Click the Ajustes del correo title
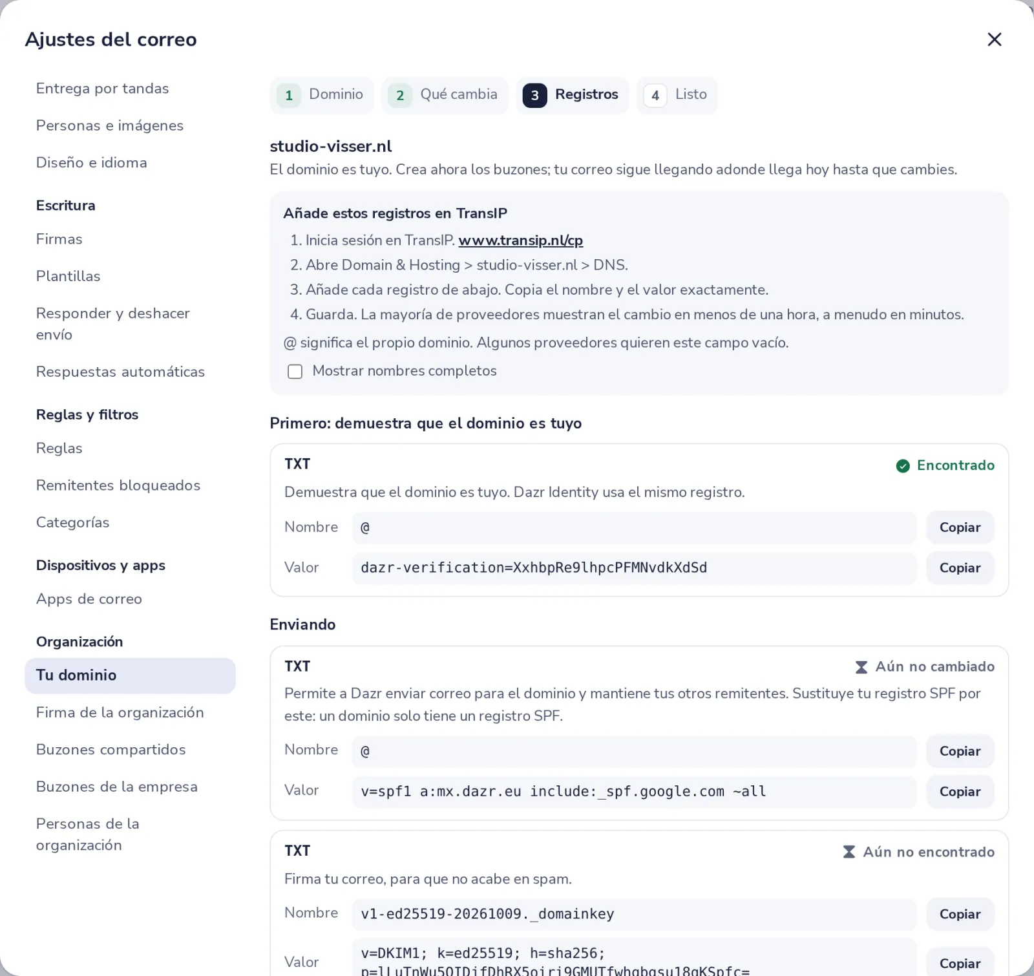The height and width of the screenshot is (976, 1034). tap(111, 39)
